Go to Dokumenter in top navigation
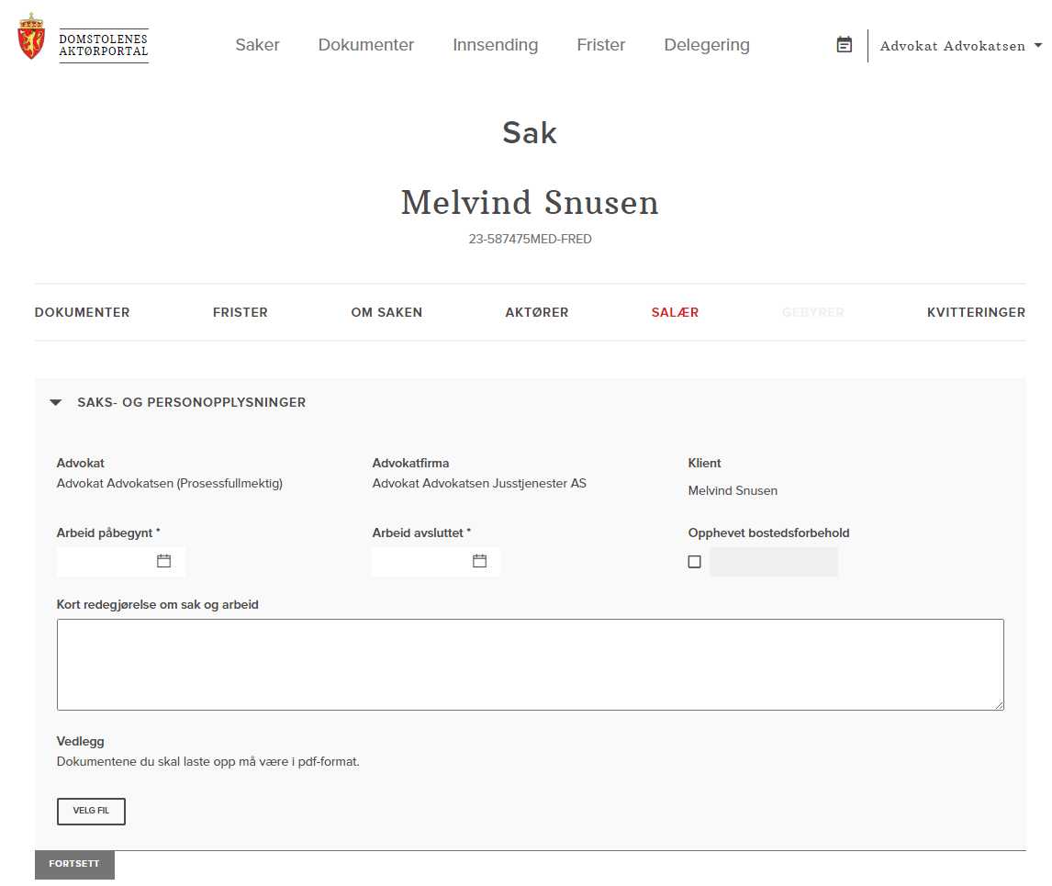Screen dimensions: 1052x886 [x=365, y=45]
